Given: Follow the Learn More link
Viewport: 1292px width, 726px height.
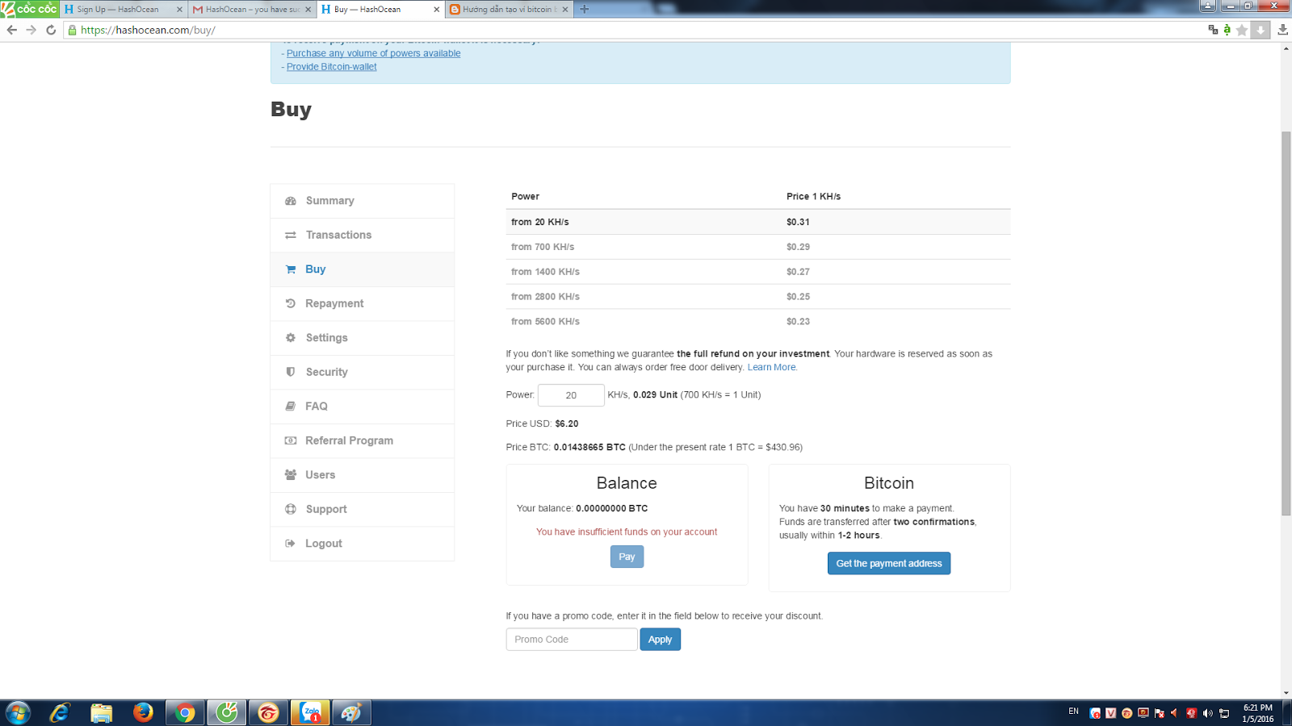Looking at the screenshot, I should (771, 367).
